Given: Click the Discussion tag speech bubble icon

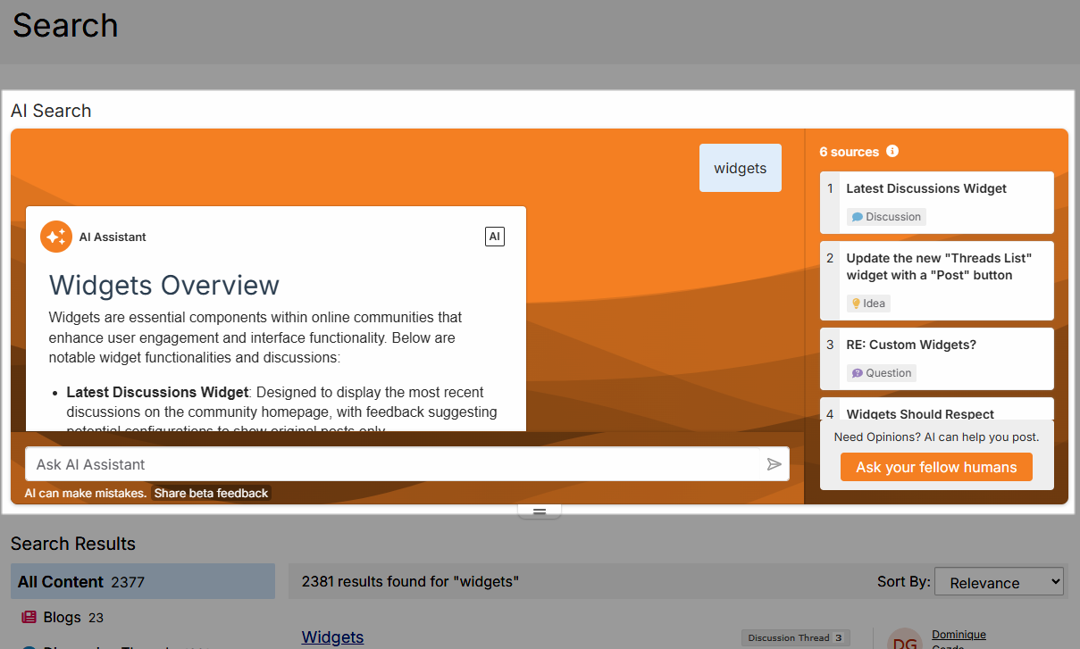Looking at the screenshot, I should click(x=857, y=217).
